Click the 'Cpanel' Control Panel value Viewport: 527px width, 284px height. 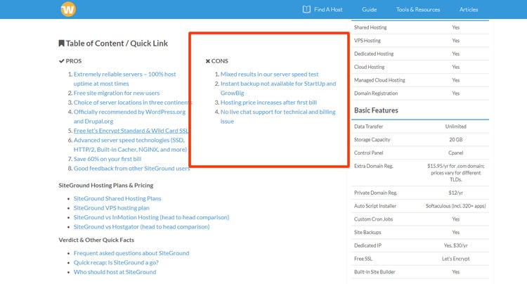(x=455, y=153)
